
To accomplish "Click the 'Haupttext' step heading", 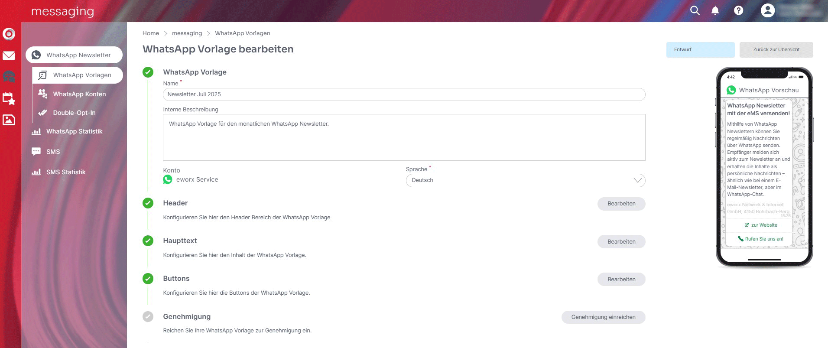I will (180, 241).
